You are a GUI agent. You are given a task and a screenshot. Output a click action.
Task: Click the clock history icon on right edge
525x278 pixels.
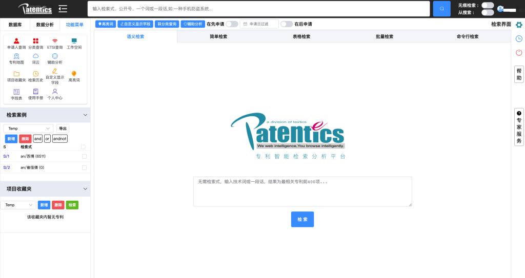tap(519, 39)
